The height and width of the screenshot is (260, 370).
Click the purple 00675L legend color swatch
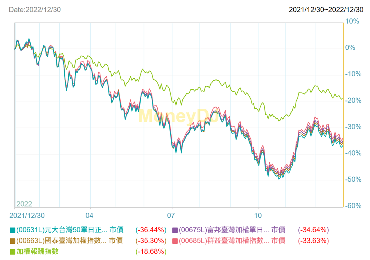(175, 230)
